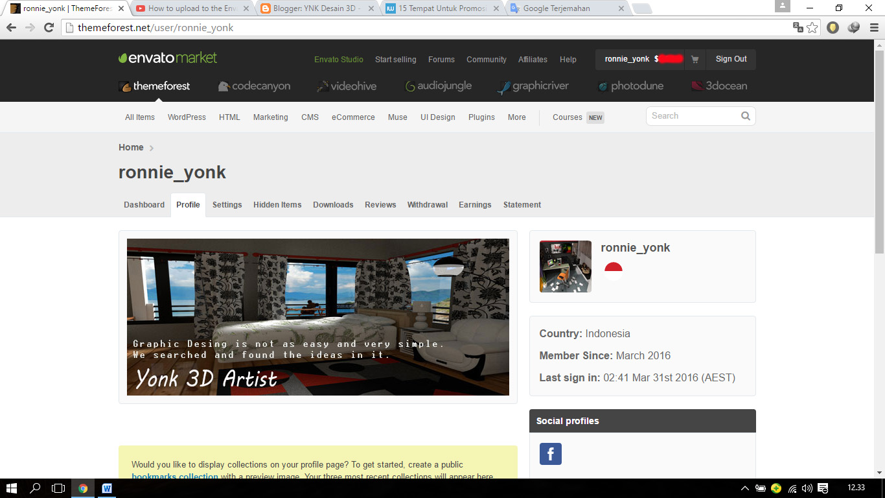Open the eCommerce category menu
Image resolution: width=885 pixels, height=498 pixels.
pyautogui.click(x=353, y=117)
